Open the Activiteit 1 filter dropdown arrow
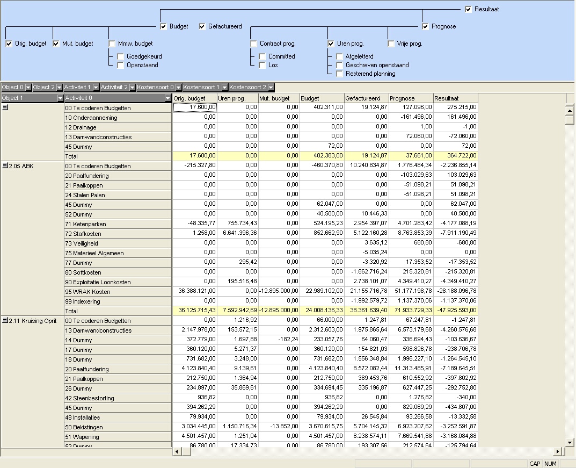 pos(96,88)
